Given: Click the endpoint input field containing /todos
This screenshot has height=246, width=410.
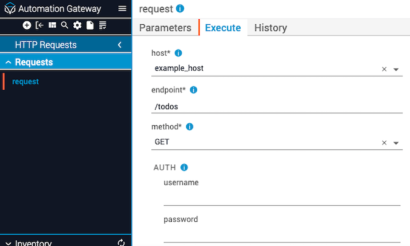Looking at the screenshot, I should 277,107.
